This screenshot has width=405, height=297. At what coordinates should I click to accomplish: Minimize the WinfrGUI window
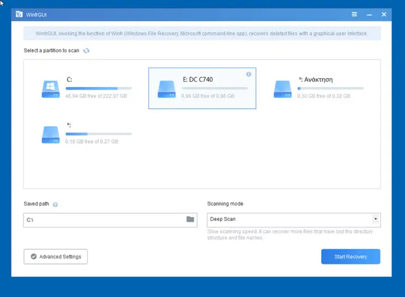(369, 15)
